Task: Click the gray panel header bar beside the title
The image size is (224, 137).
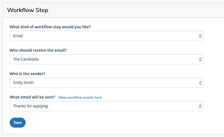Action: coord(136,10)
